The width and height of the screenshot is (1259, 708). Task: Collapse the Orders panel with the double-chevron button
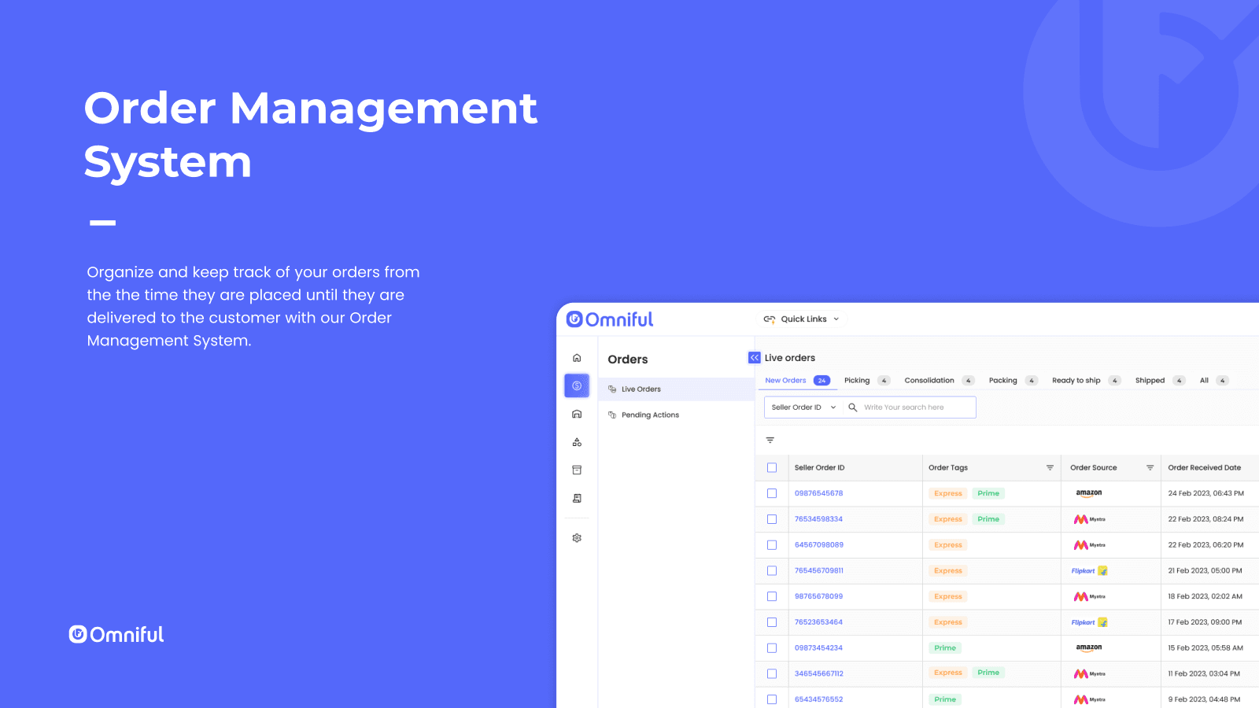click(753, 357)
